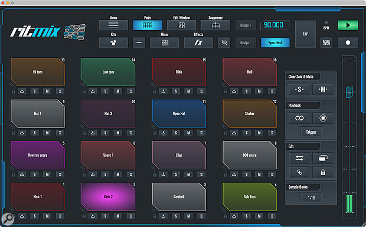Viewport: 366px width, 227px height.
Task: Solo the Hi tom pad
Action: [x=35, y=91]
